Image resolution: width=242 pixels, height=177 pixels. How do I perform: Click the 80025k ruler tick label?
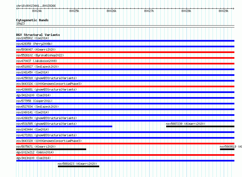pos(74,11)
